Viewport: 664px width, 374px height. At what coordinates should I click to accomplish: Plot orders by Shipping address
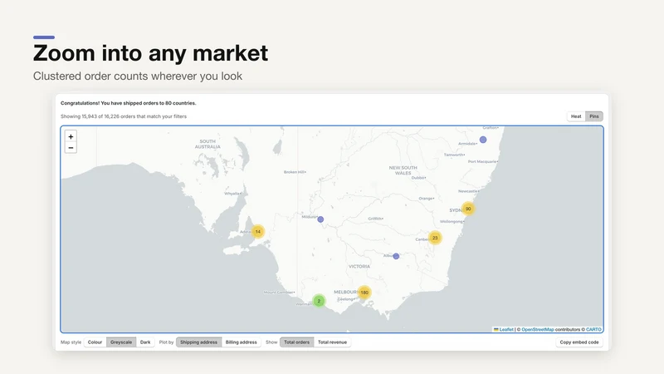[198, 342]
